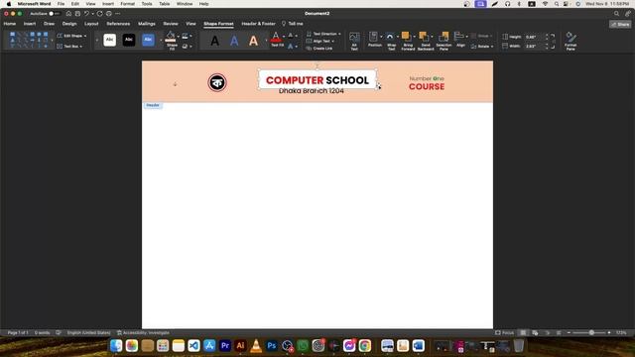Open the Position options

point(375,40)
